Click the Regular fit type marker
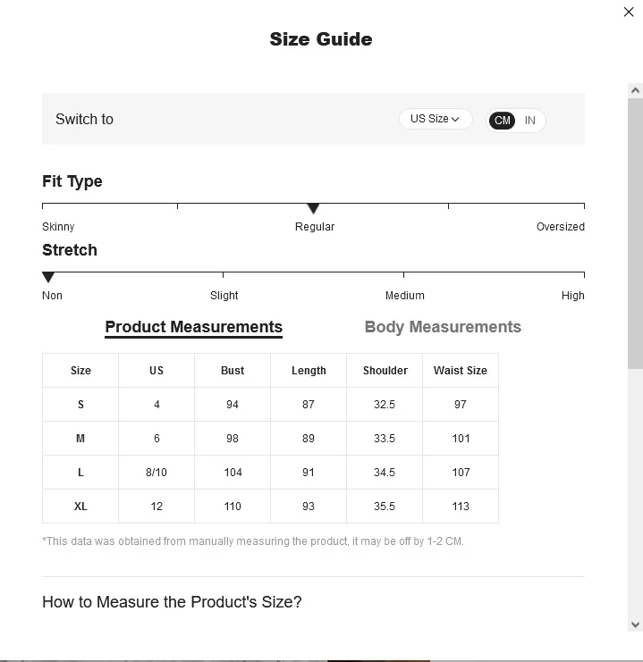 click(x=313, y=208)
